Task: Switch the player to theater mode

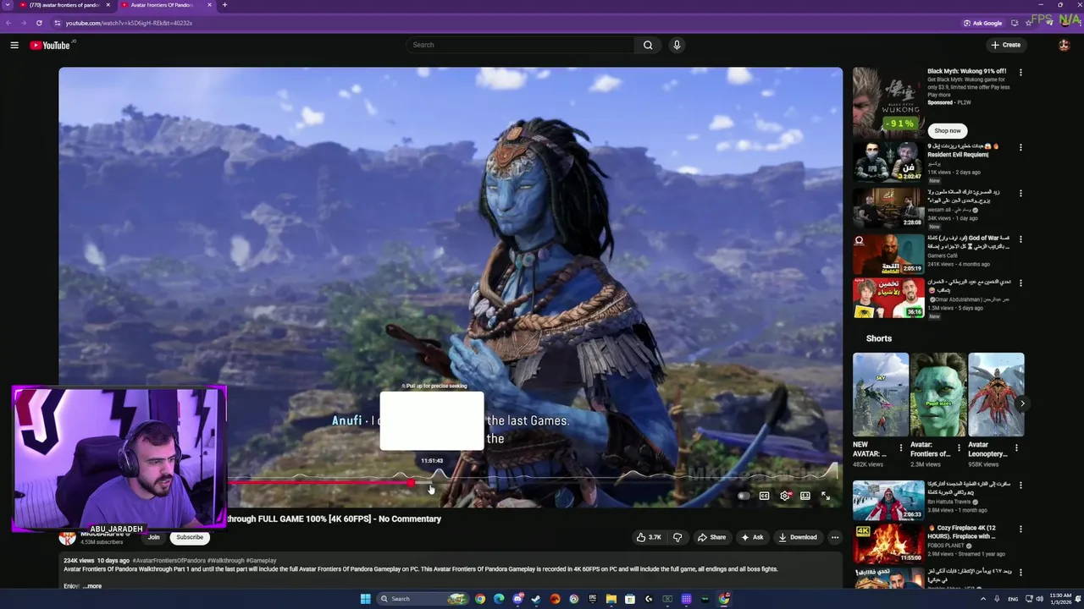Action: 805,496
